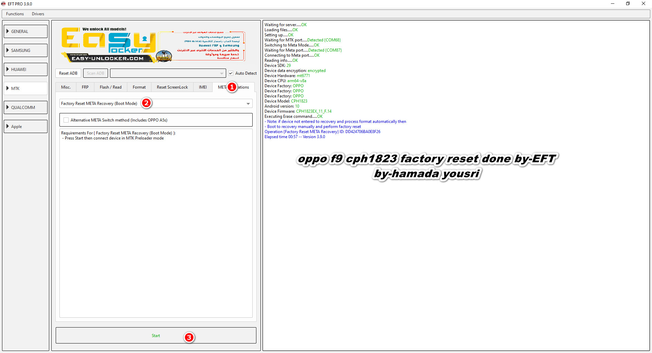This screenshot has width=652, height=353.
Task: Expand the HUAWEI sidebar section
Action: (25, 69)
